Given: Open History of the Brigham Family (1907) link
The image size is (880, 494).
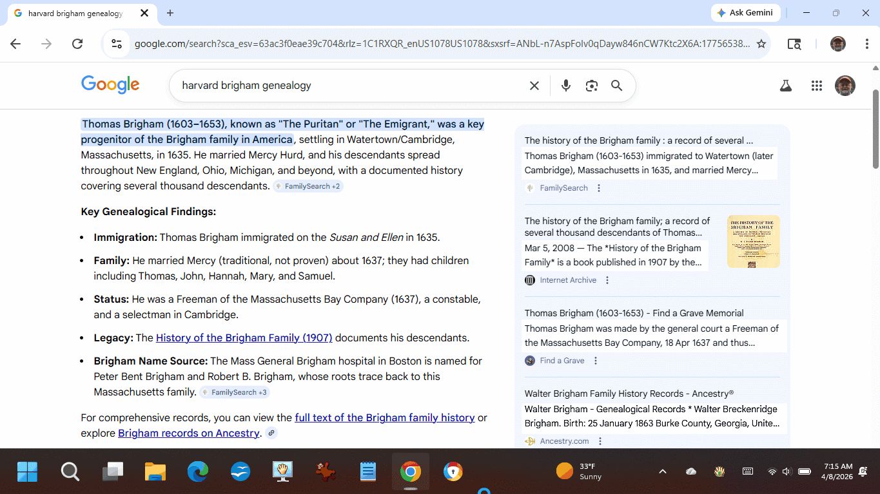Looking at the screenshot, I should click(x=244, y=338).
